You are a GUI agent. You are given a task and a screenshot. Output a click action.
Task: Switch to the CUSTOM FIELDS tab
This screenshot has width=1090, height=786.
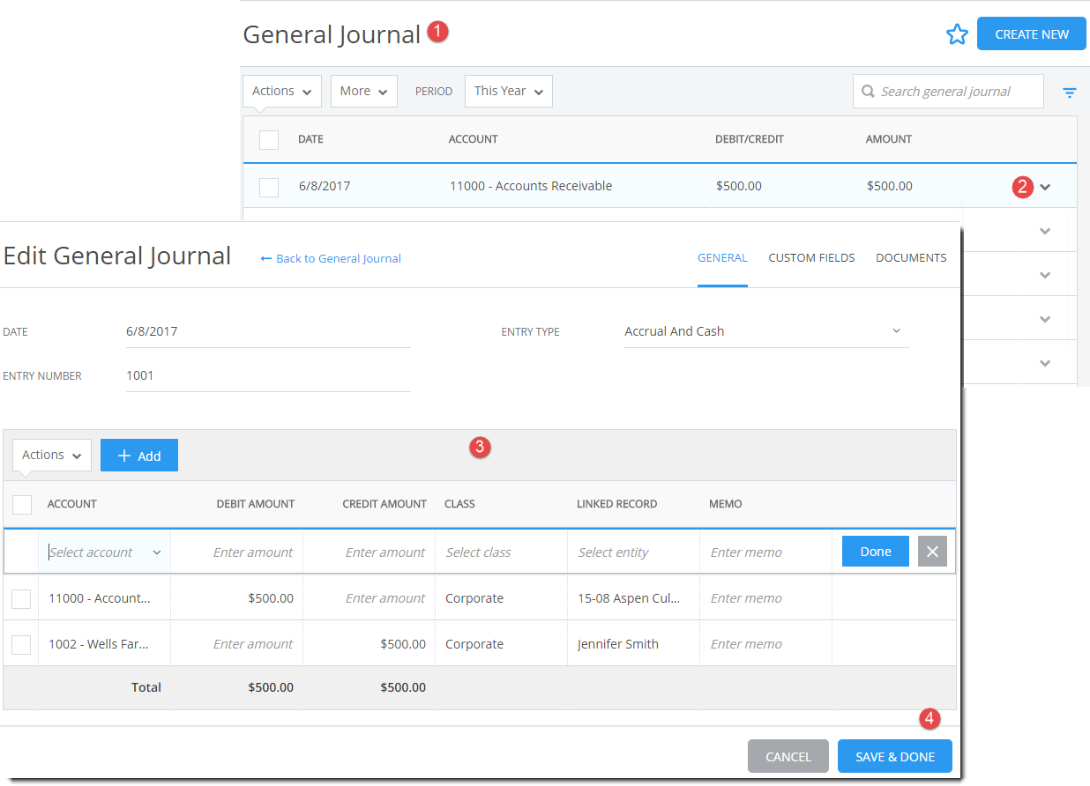[x=811, y=257]
